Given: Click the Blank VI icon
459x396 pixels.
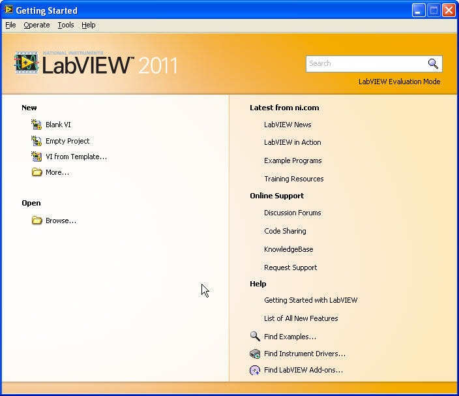Looking at the screenshot, I should pos(37,125).
